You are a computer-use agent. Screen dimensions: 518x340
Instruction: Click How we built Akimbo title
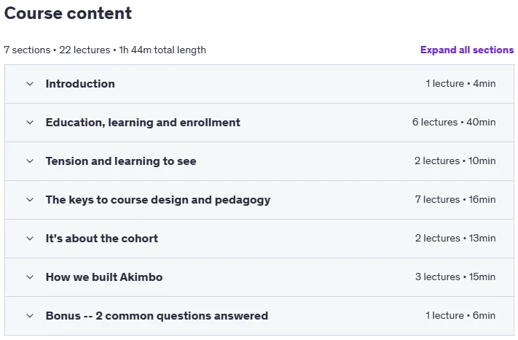(104, 277)
